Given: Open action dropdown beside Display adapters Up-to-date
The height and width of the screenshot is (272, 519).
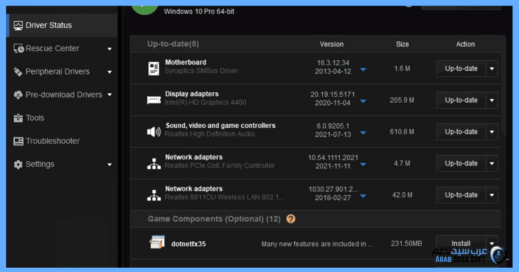Looking at the screenshot, I should (492, 100).
